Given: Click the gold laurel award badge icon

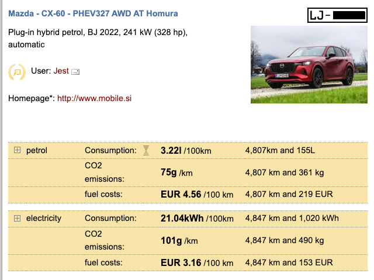Looking at the screenshot, I should coord(17,71).
